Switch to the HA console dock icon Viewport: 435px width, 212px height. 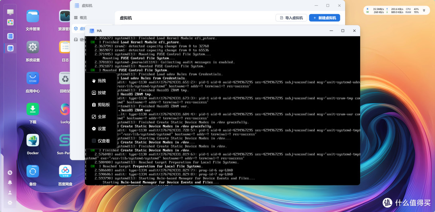(x=10, y=48)
